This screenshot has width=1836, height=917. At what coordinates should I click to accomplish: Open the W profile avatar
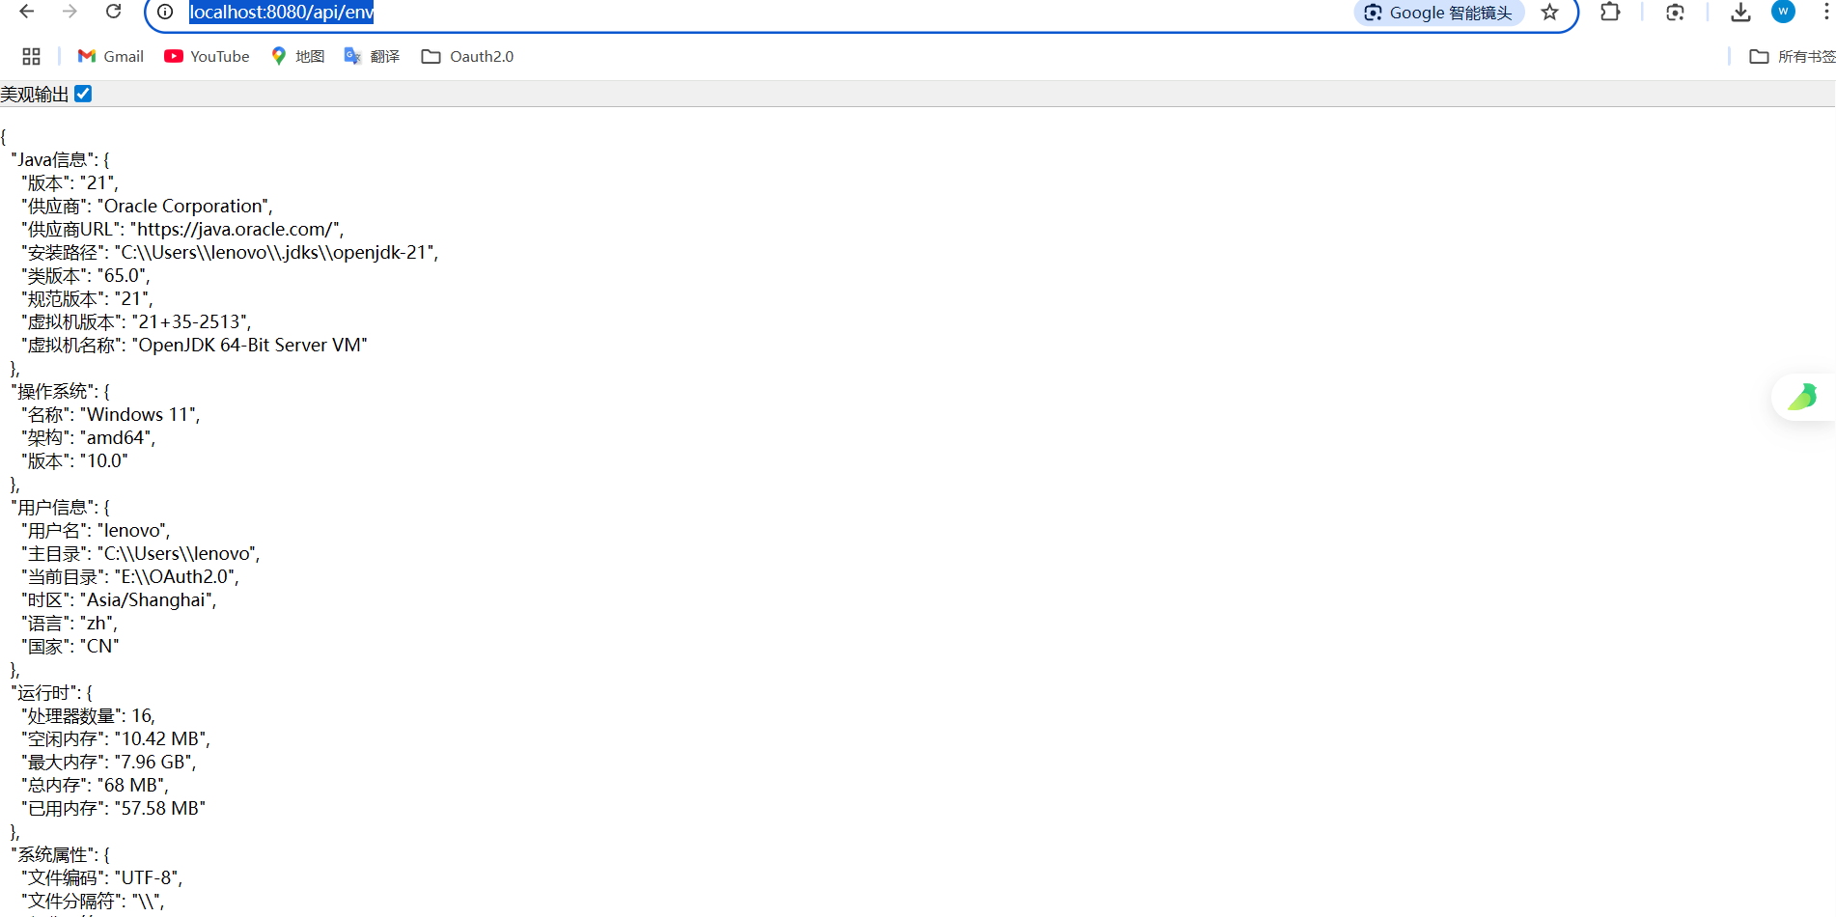(1783, 12)
